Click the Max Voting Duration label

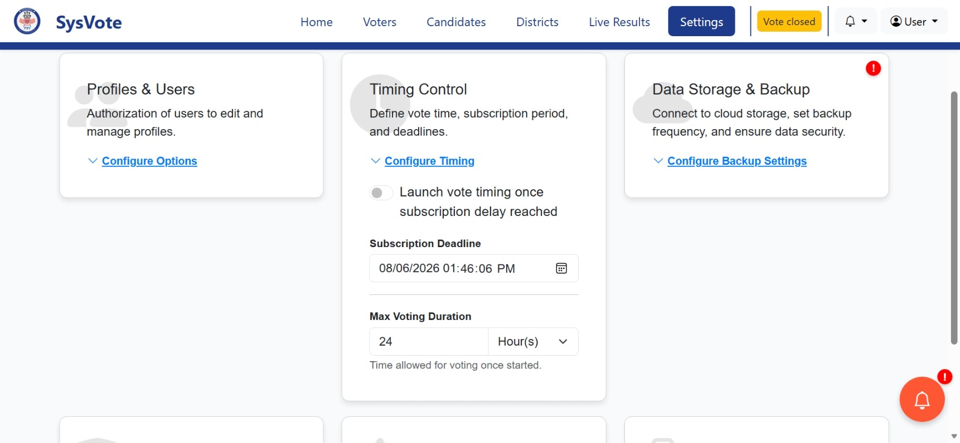click(420, 317)
